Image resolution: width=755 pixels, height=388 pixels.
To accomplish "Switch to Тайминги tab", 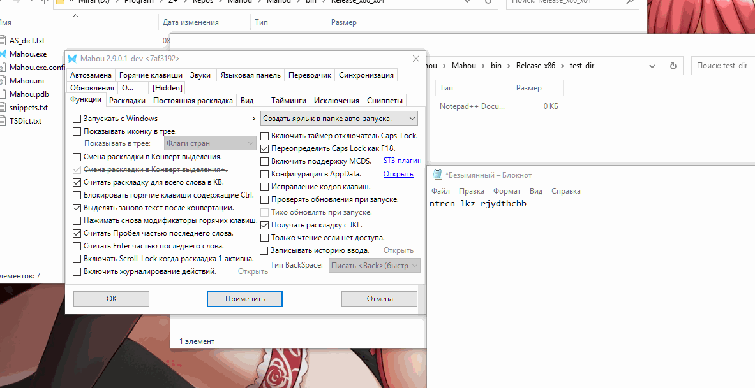I will 288,101.
